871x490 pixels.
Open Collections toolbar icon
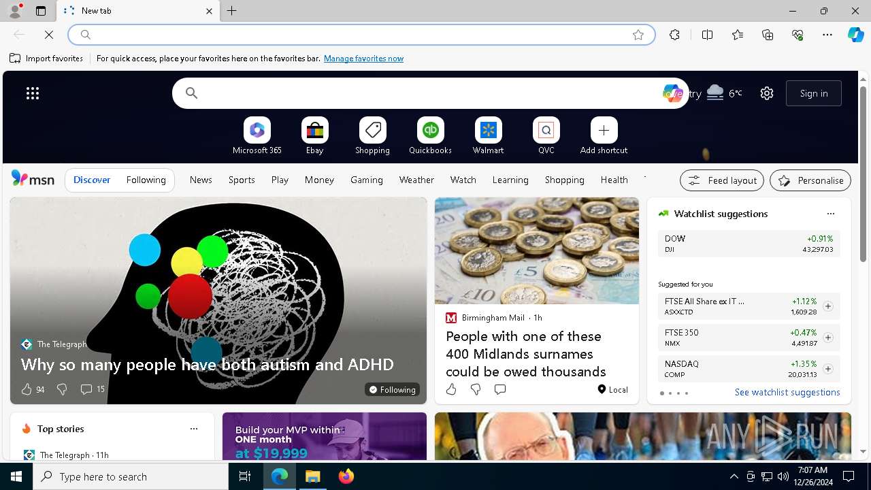click(x=768, y=35)
